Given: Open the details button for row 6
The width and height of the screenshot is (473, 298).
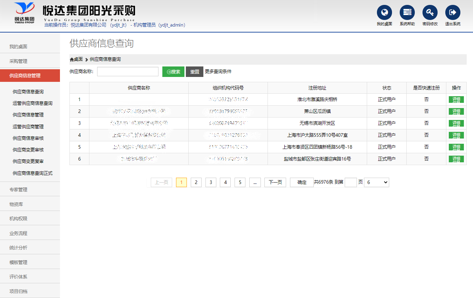Looking at the screenshot, I should point(456,159).
